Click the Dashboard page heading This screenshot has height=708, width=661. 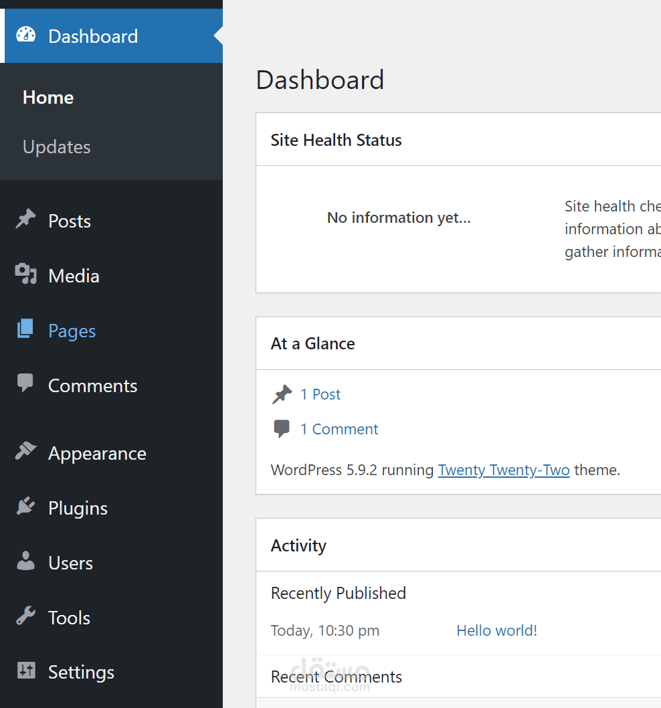click(320, 80)
